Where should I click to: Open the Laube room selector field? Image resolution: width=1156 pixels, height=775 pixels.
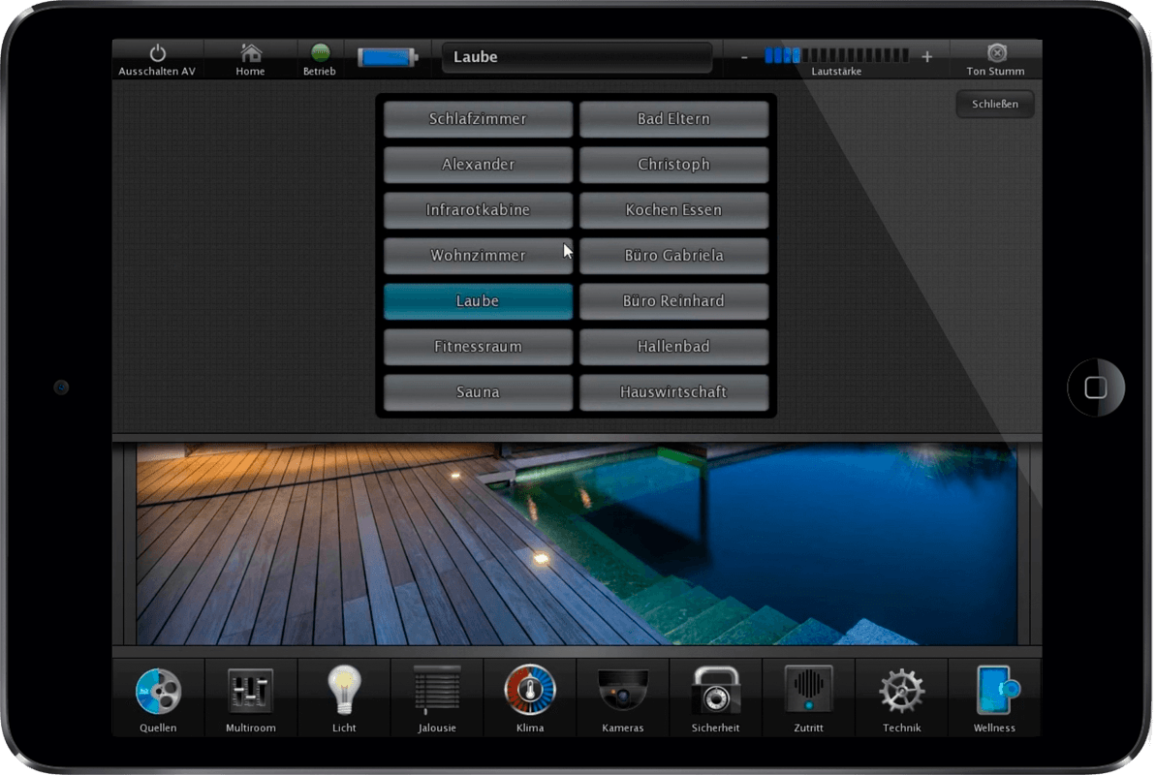click(577, 57)
